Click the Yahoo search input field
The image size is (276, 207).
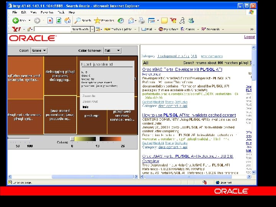tap(52, 29)
